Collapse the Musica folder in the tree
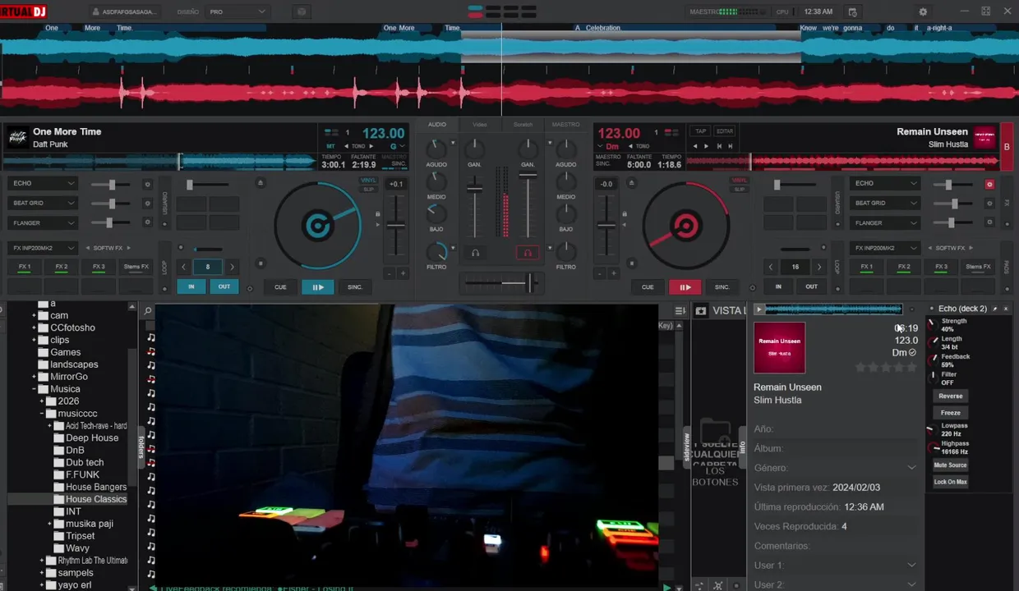1019x591 pixels. (x=35, y=389)
